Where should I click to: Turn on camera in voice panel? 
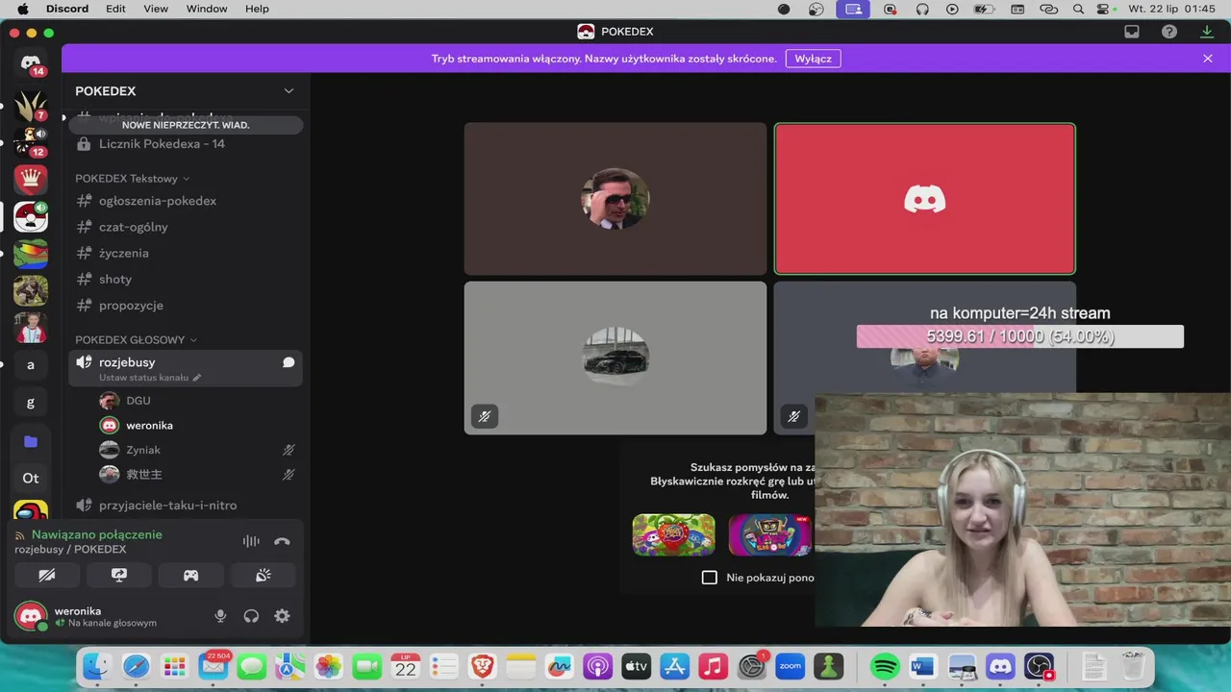point(46,575)
